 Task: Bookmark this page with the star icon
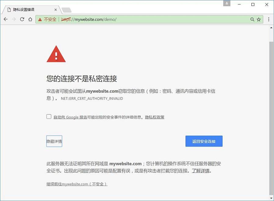pyautogui.click(x=259, y=19)
